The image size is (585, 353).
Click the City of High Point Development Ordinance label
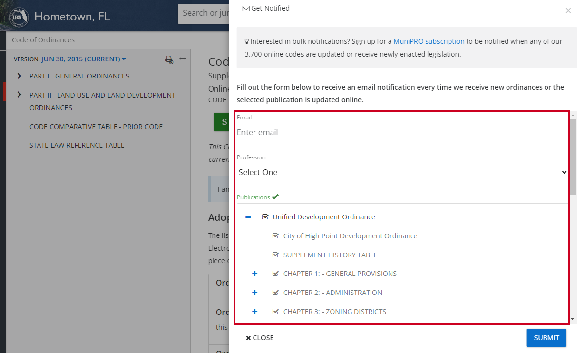[x=350, y=236]
